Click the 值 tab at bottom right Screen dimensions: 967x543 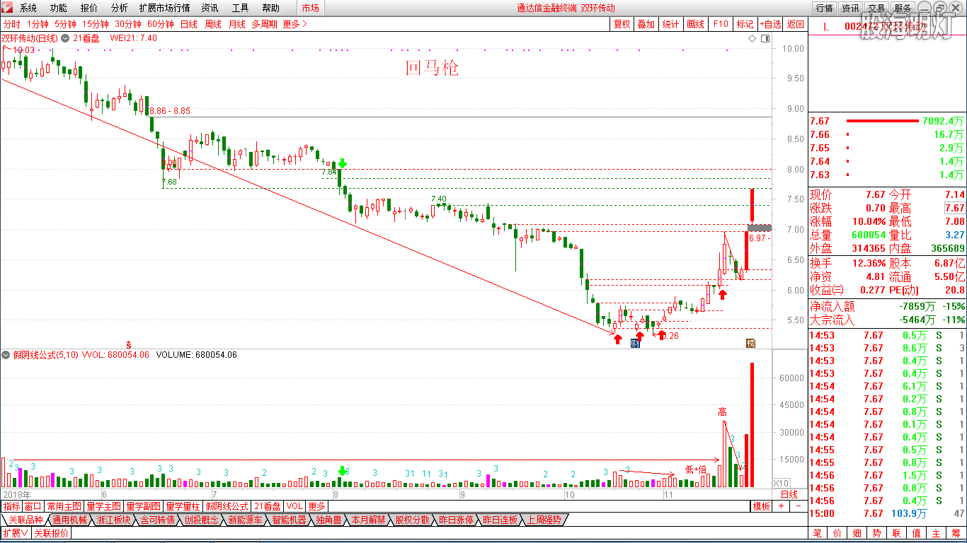(917, 533)
